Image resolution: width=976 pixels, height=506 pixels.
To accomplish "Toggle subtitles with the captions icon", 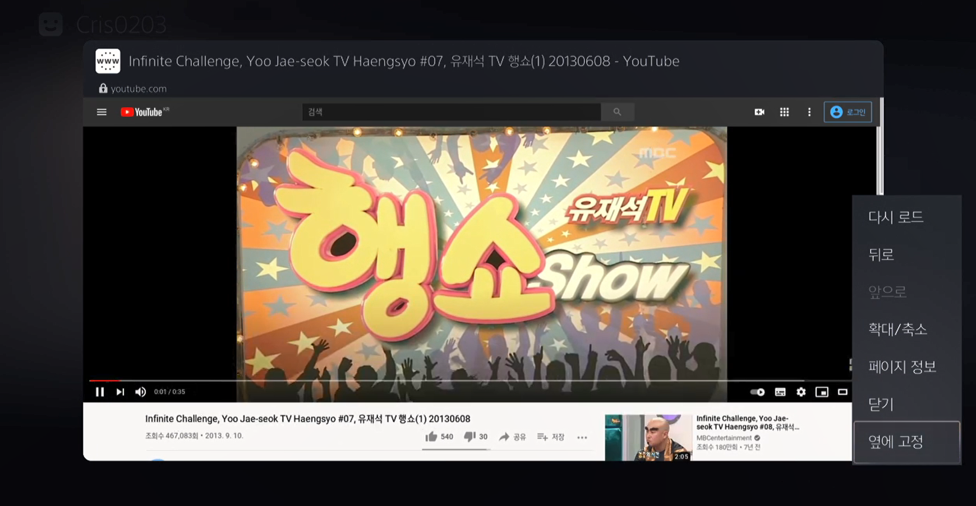I will coord(780,392).
